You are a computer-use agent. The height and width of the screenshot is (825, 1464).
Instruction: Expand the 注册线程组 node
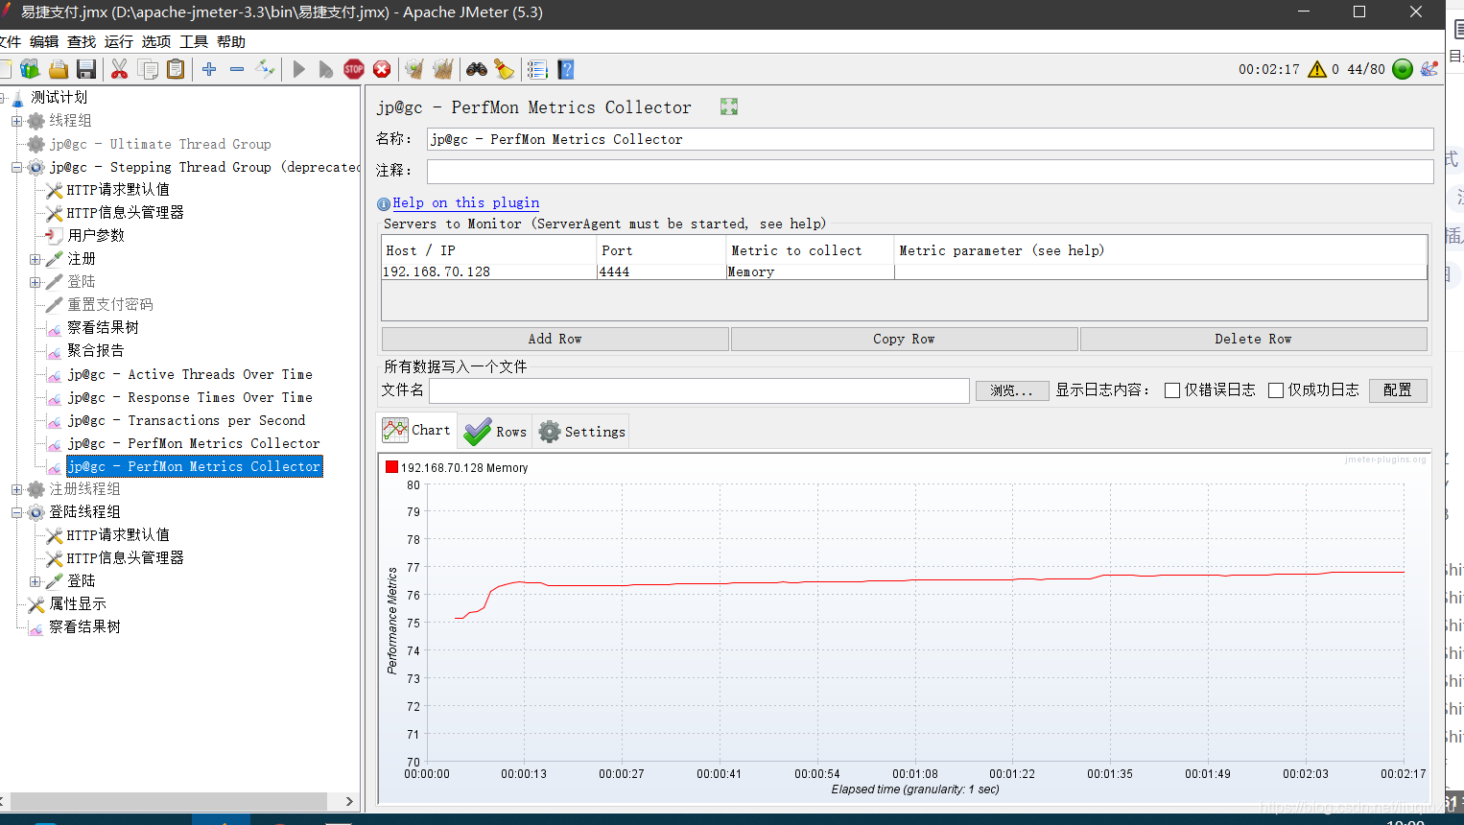(x=16, y=489)
